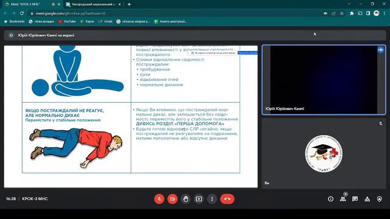Open host controls lock-shield icon
Image resolution: width=390 pixels, height=219 pixels.
[x=379, y=199]
